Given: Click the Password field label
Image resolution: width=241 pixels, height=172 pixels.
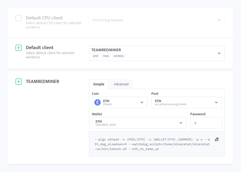Looking at the screenshot, I should coord(198,114).
